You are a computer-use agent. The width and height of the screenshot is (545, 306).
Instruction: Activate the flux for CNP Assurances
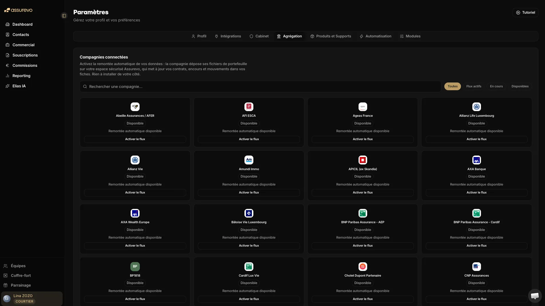(476, 299)
